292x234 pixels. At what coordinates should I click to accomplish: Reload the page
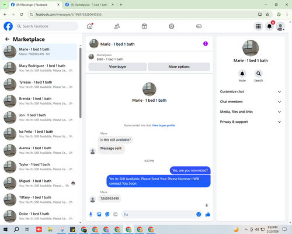click(x=22, y=15)
